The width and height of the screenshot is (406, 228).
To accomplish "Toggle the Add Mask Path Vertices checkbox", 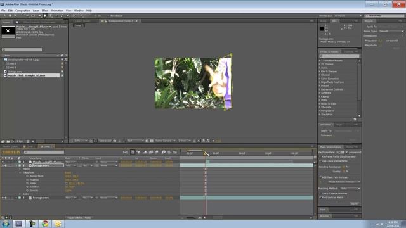I will click(x=320, y=177).
